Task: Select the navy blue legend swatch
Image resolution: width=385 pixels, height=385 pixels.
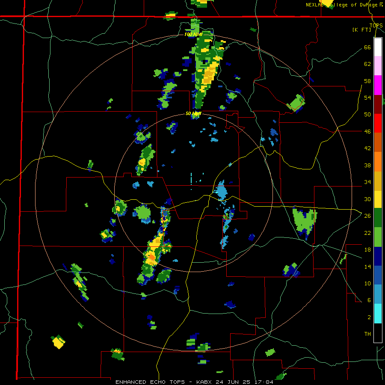Action: (x=378, y=256)
